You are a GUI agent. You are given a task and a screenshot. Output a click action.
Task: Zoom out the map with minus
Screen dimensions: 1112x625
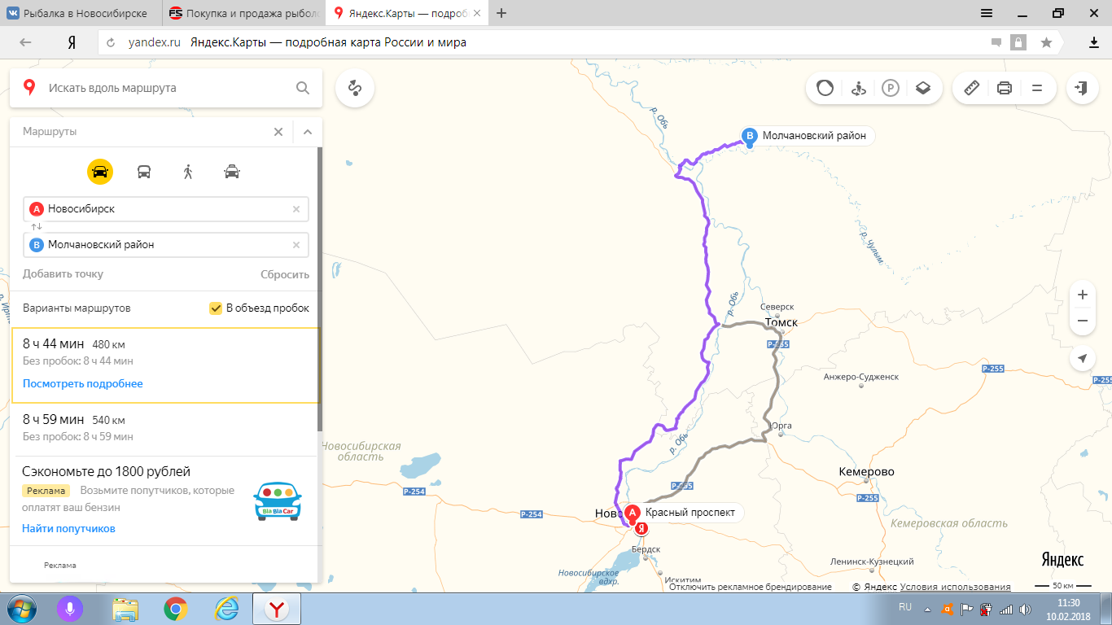pos(1082,321)
